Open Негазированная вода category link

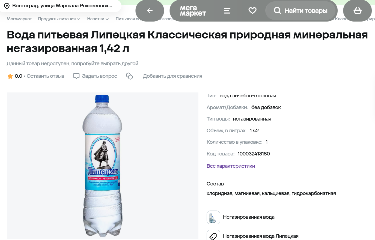click(249, 217)
